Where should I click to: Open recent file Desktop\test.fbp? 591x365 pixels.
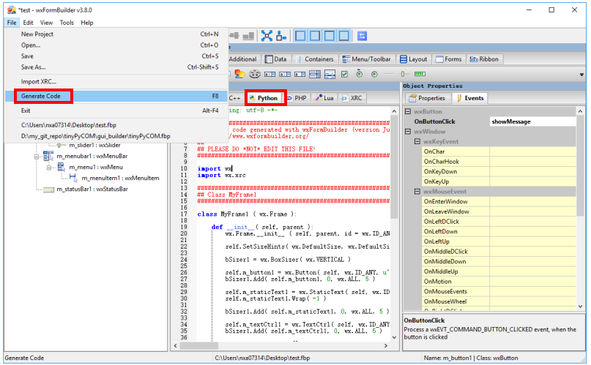point(116,125)
